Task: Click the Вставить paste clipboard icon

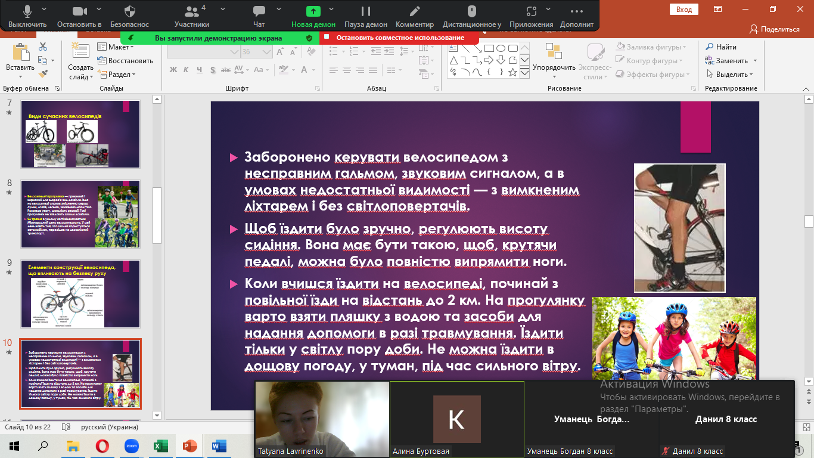Action: coord(20,52)
